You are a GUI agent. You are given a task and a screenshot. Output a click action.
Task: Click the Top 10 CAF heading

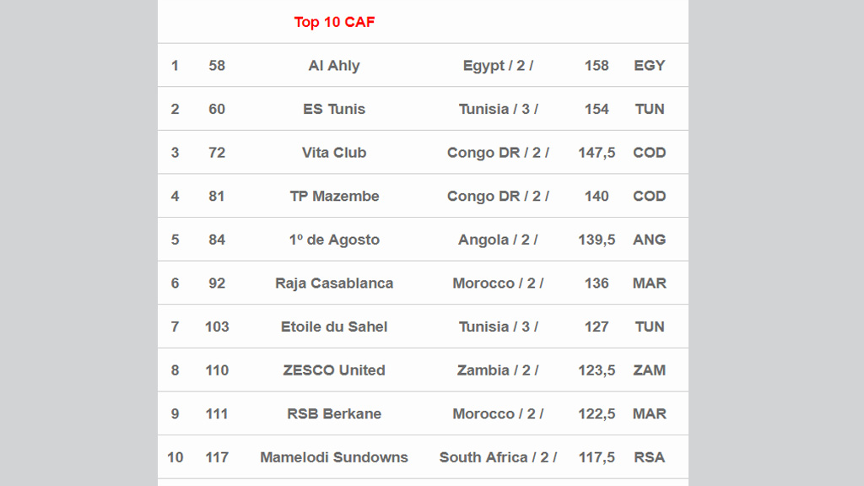point(334,22)
